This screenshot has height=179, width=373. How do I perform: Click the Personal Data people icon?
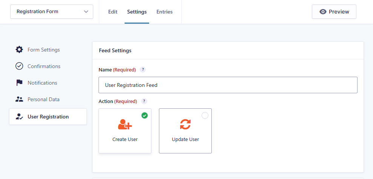[19, 99]
